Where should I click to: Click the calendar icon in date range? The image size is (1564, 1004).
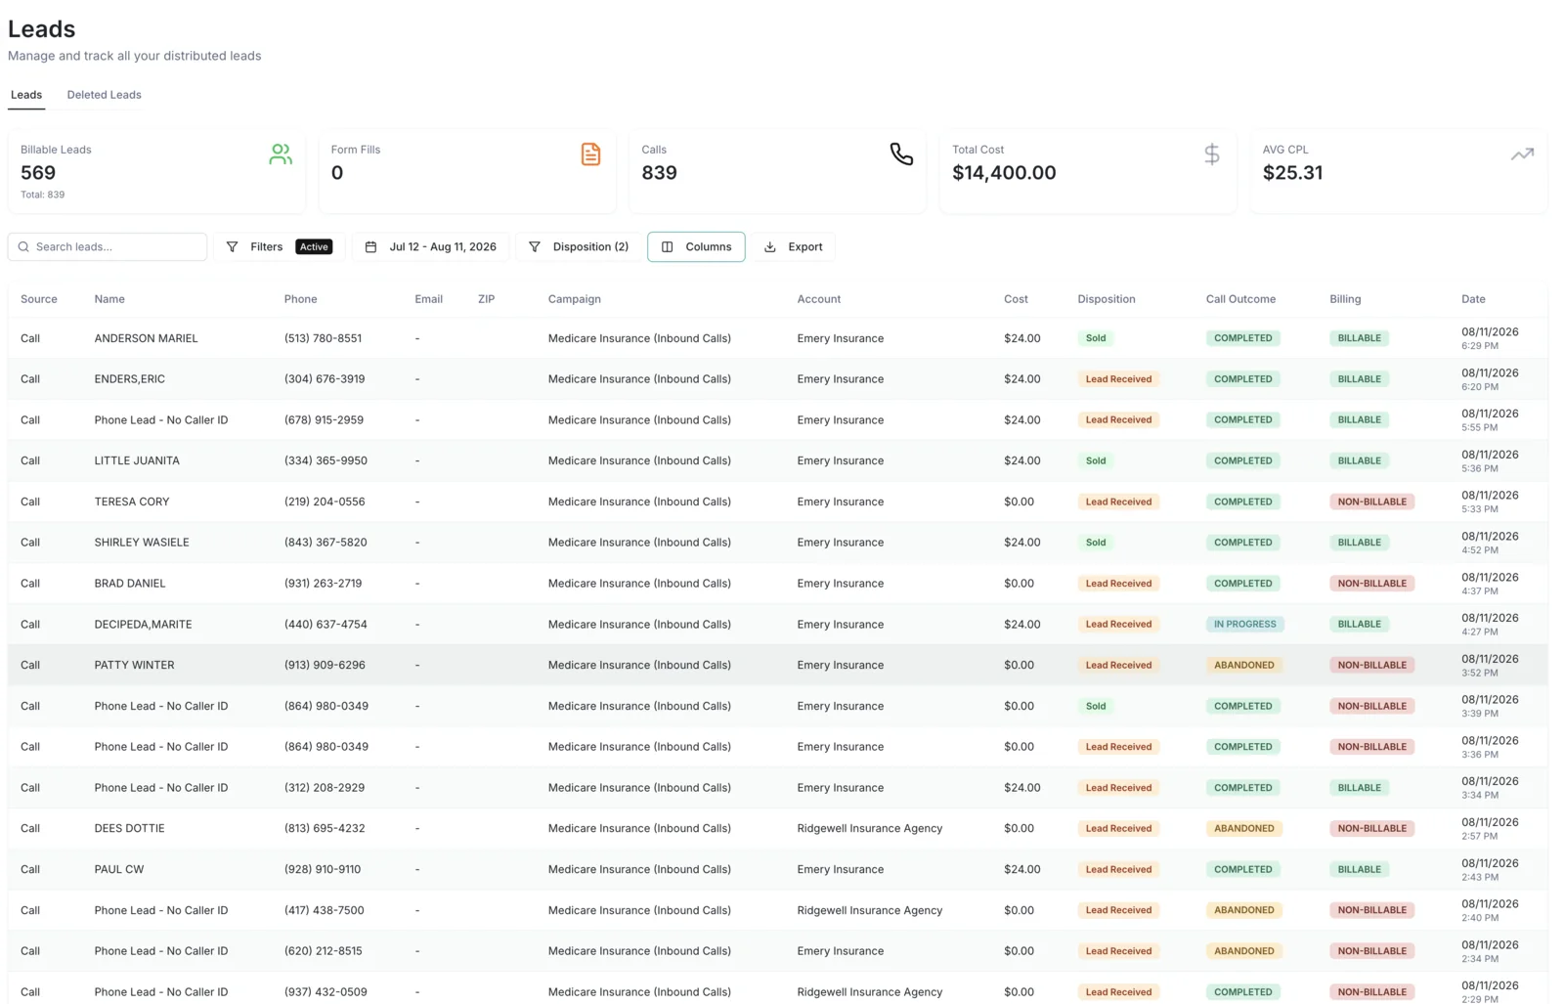tap(370, 247)
